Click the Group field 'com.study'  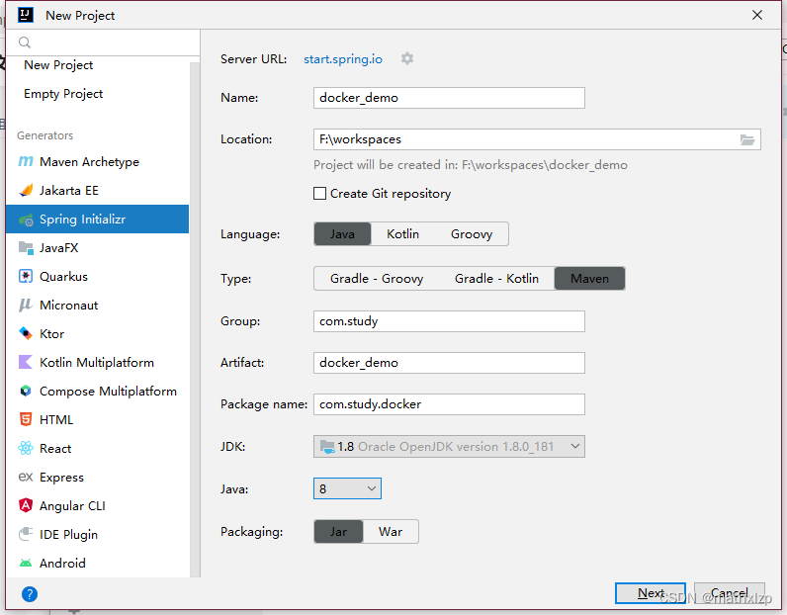point(449,321)
